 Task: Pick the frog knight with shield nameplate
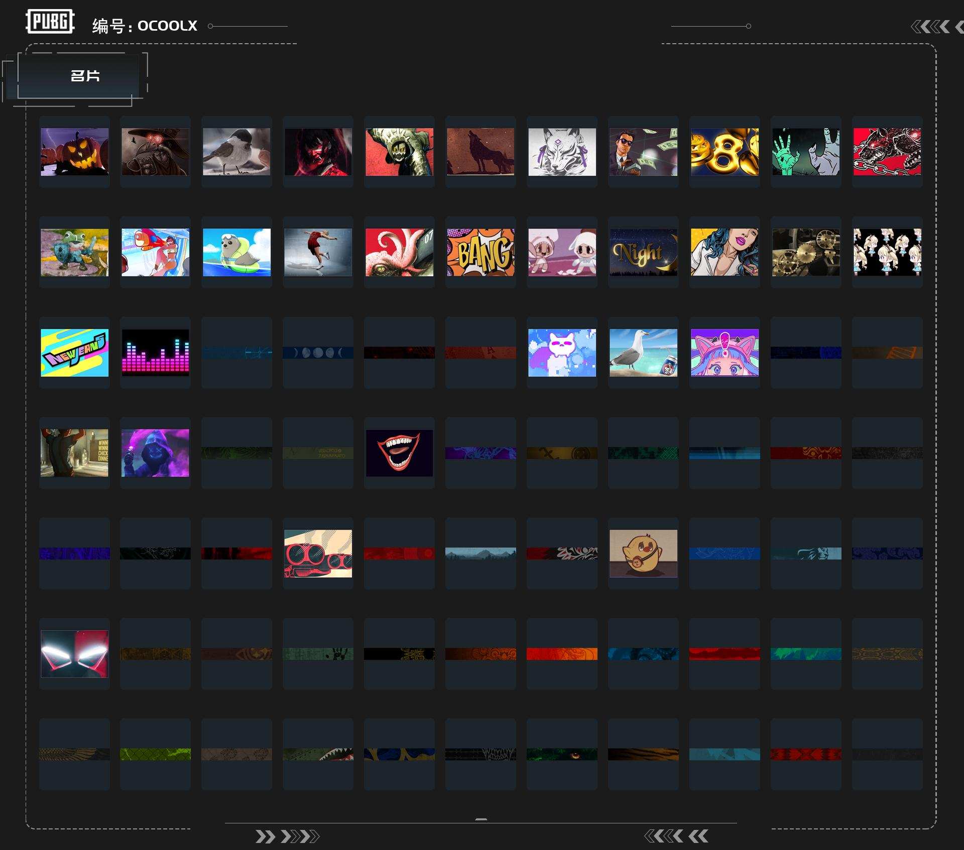[74, 252]
